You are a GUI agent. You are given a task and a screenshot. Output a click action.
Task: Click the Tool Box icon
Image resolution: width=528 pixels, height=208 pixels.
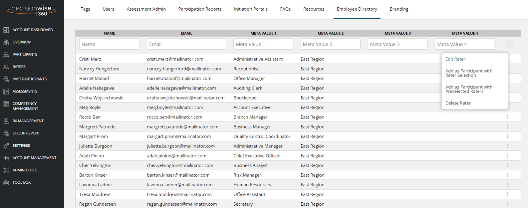[x=6, y=183]
